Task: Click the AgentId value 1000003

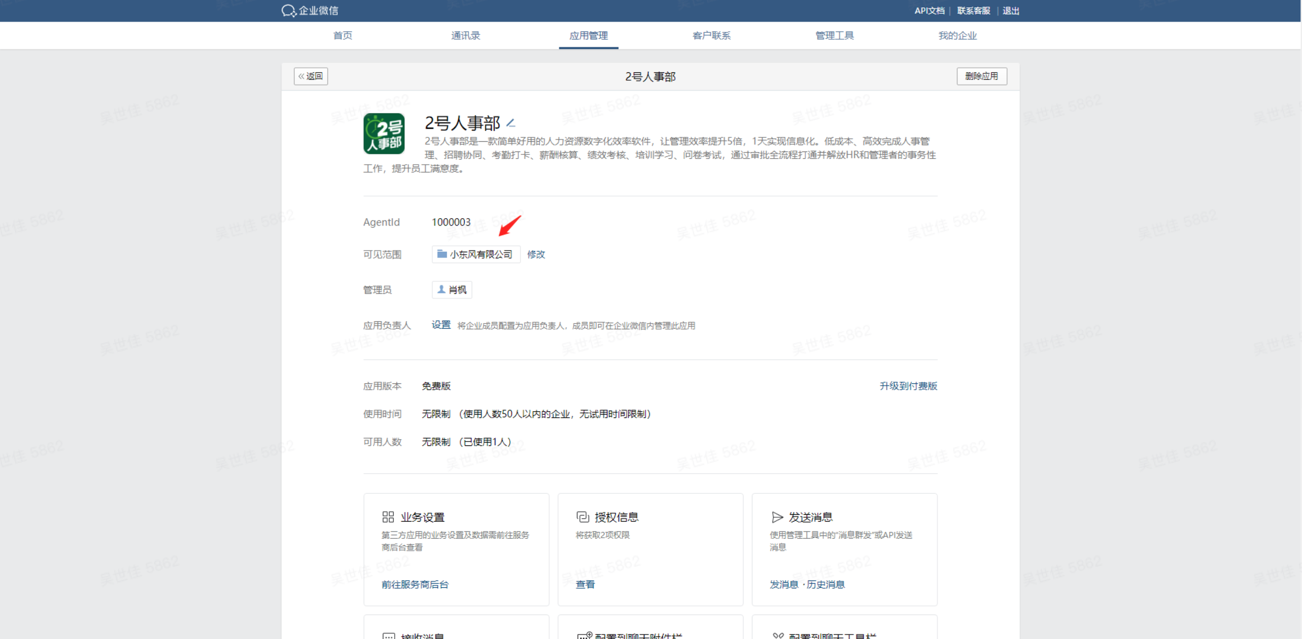Action: pos(451,222)
